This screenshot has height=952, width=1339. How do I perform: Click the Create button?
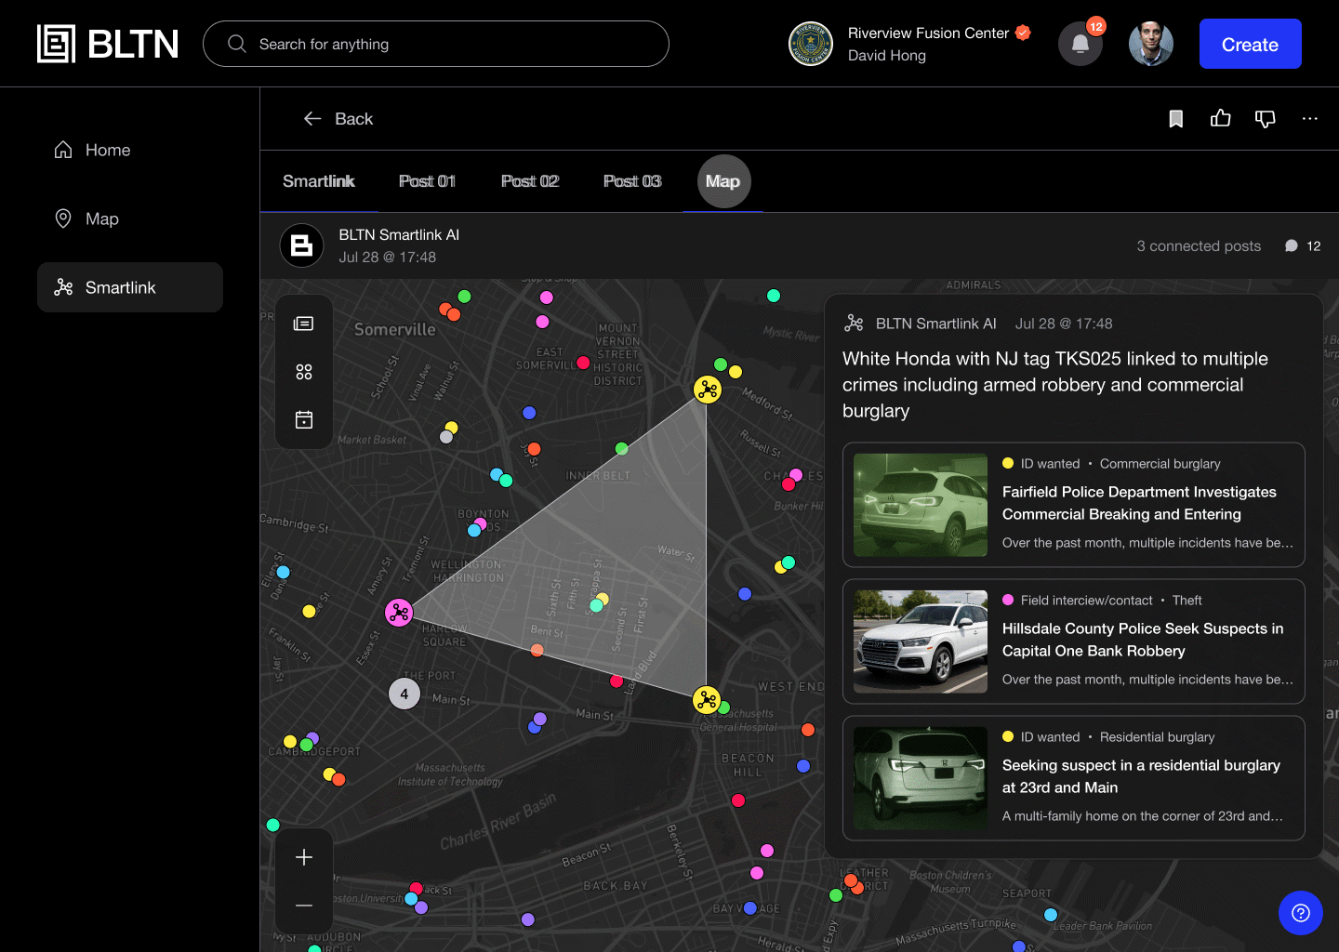[x=1250, y=45]
